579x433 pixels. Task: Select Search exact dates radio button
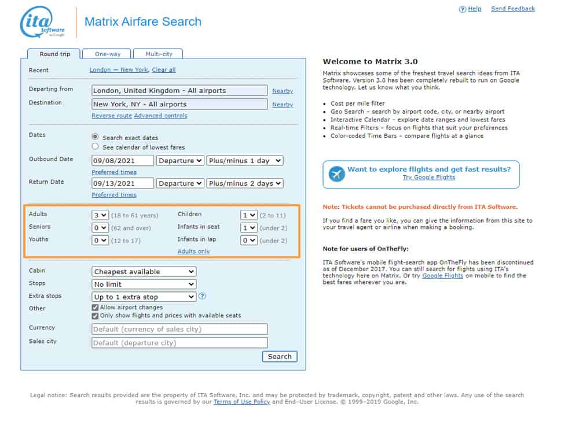click(96, 137)
